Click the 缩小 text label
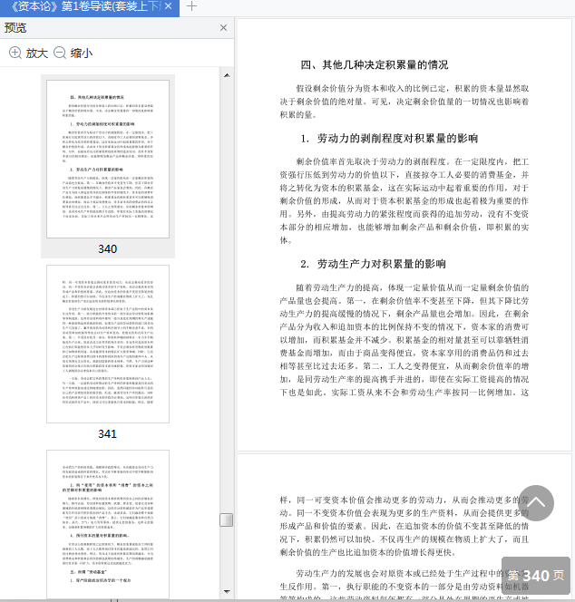 click(x=82, y=53)
